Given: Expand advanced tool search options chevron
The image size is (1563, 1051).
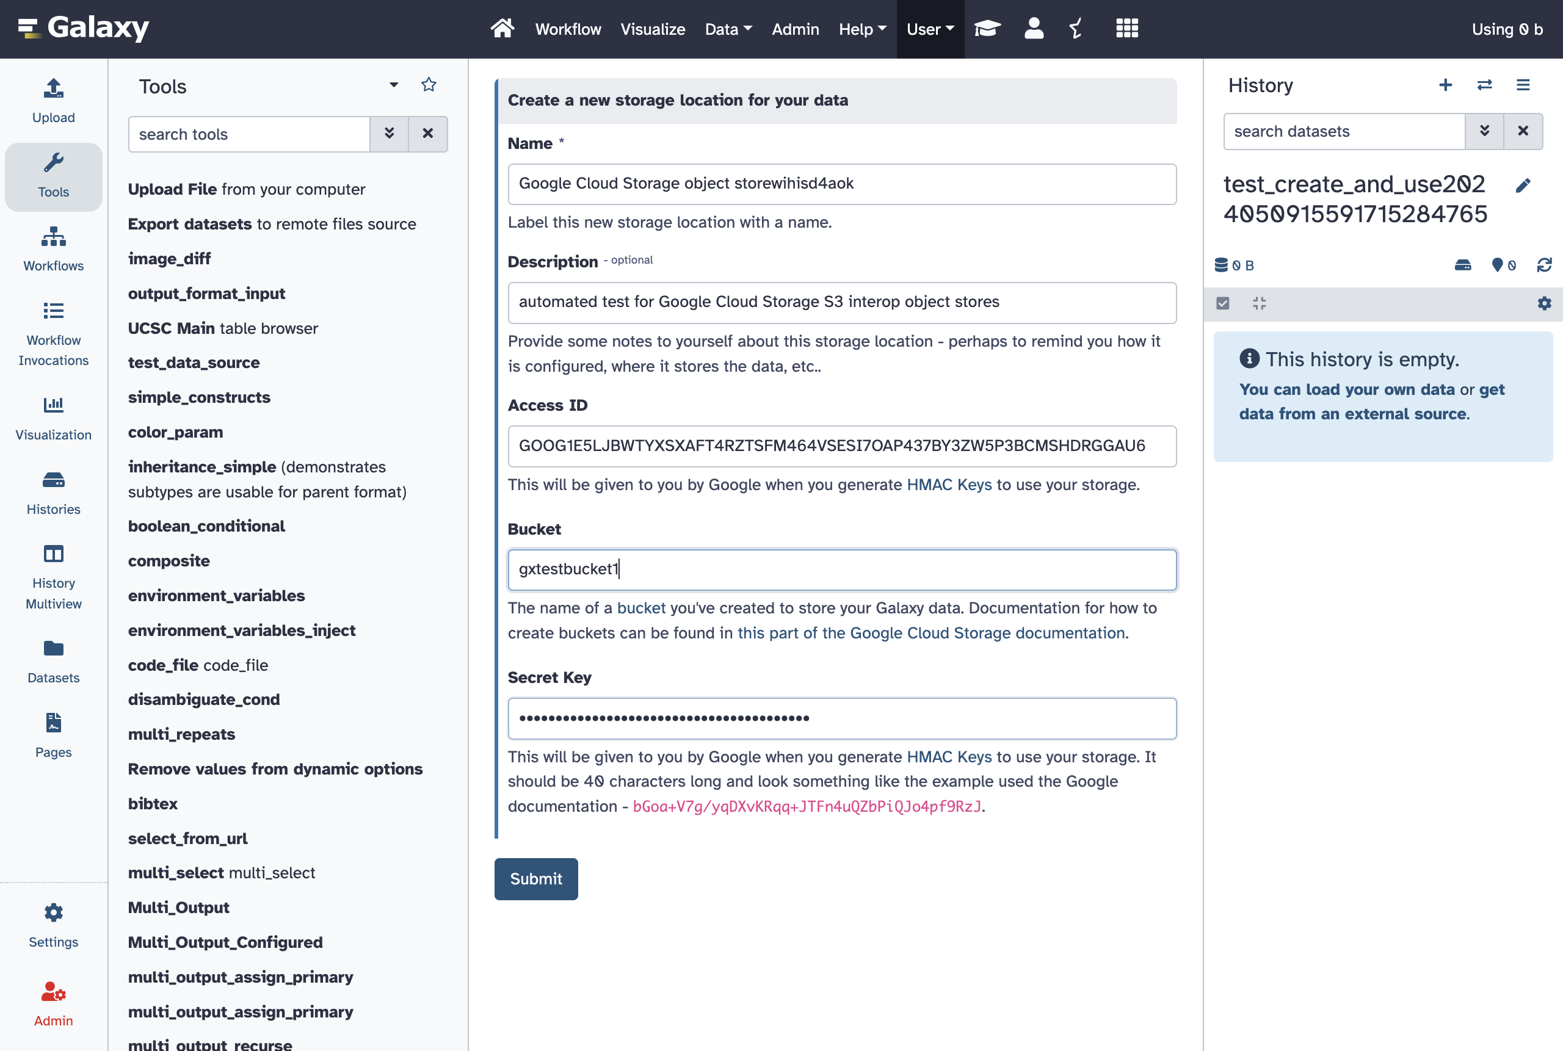Looking at the screenshot, I should (389, 134).
